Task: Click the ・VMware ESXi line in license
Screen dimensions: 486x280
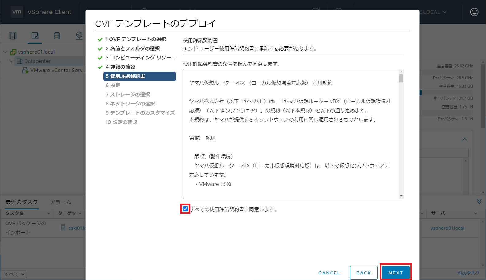Action: 213,184
